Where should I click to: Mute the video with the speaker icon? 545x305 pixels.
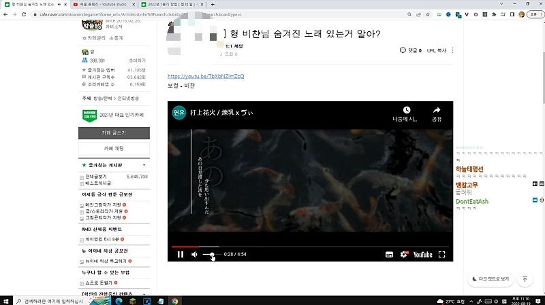tap(194, 255)
